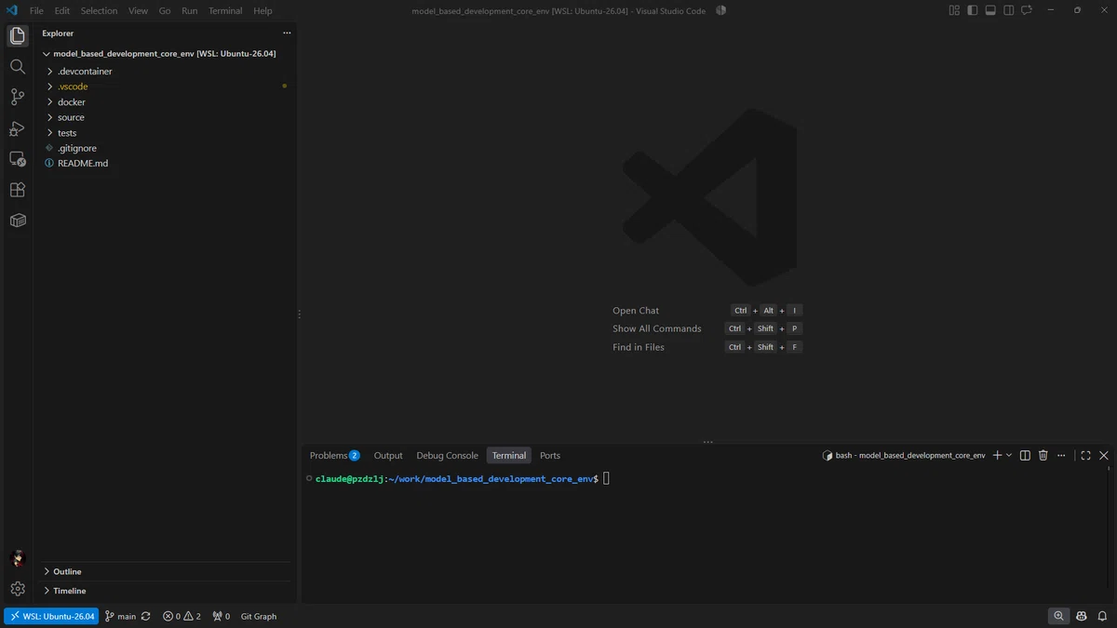Screen dimensions: 1117x628
Task: Expand the Outline section
Action: pos(67,571)
